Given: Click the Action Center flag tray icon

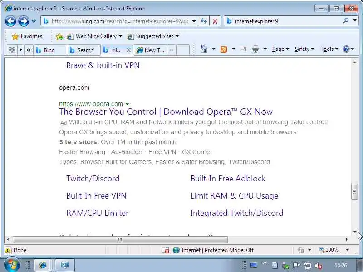Looking at the screenshot, I should pos(297,266).
